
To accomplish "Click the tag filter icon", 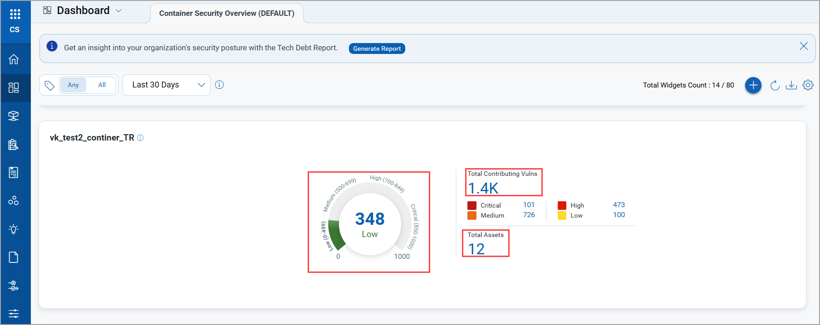I will [49, 85].
